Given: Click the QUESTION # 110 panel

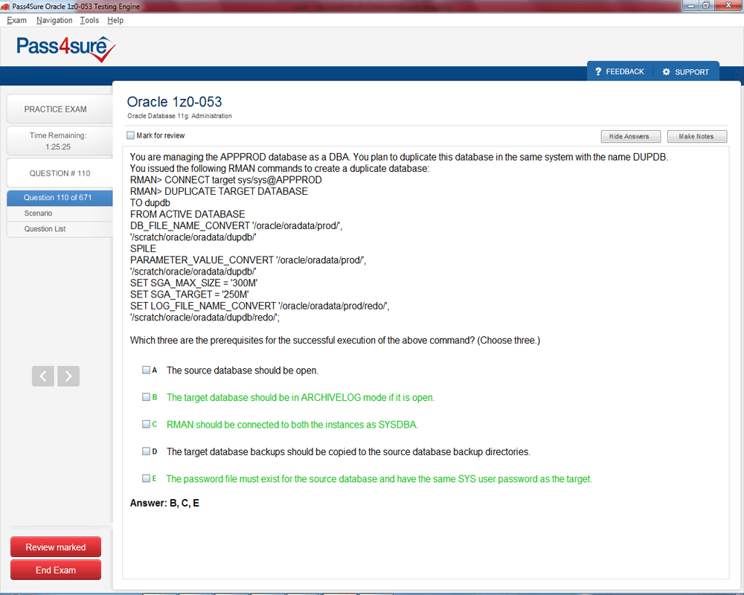Looking at the screenshot, I should pos(60,173).
